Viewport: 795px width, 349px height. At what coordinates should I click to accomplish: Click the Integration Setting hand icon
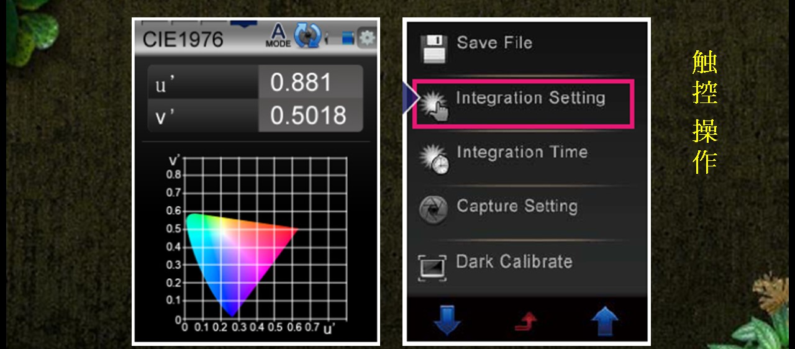pos(434,104)
